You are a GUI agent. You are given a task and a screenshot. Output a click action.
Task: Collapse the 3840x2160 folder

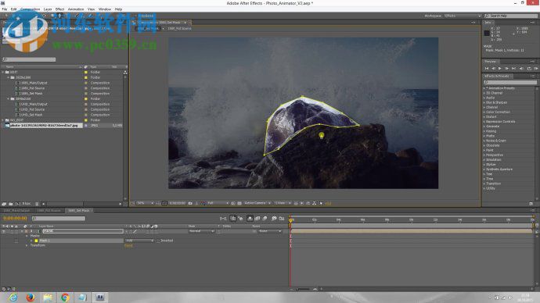(9, 99)
